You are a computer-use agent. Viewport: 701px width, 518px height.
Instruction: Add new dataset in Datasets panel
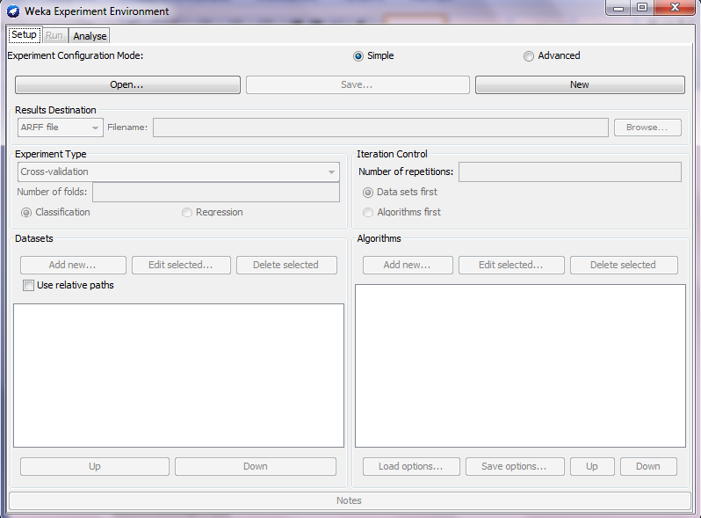pos(73,265)
